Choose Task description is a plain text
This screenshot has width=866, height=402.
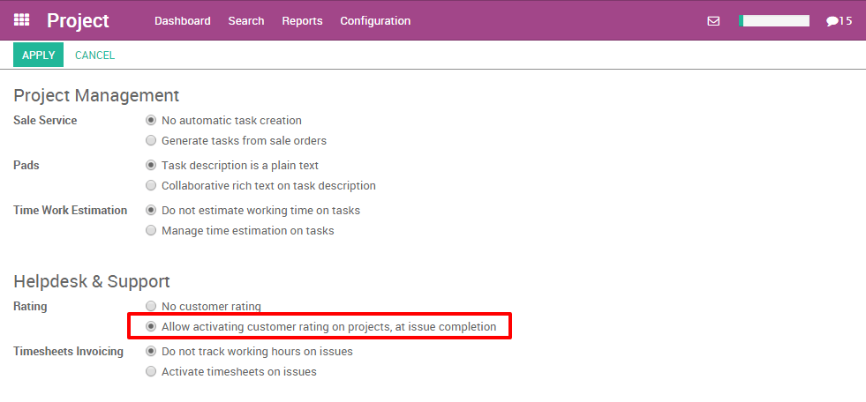click(x=151, y=166)
